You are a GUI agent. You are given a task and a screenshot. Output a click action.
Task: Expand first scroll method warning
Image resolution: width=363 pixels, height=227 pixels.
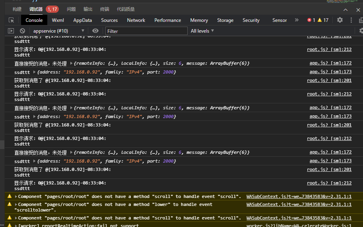tap(16, 196)
